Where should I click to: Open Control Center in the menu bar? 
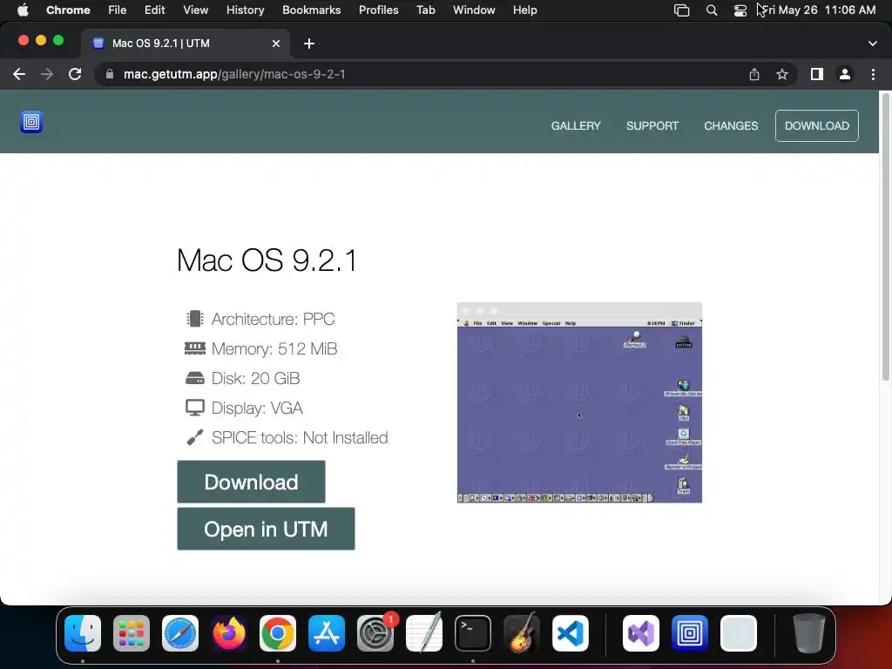coord(740,10)
